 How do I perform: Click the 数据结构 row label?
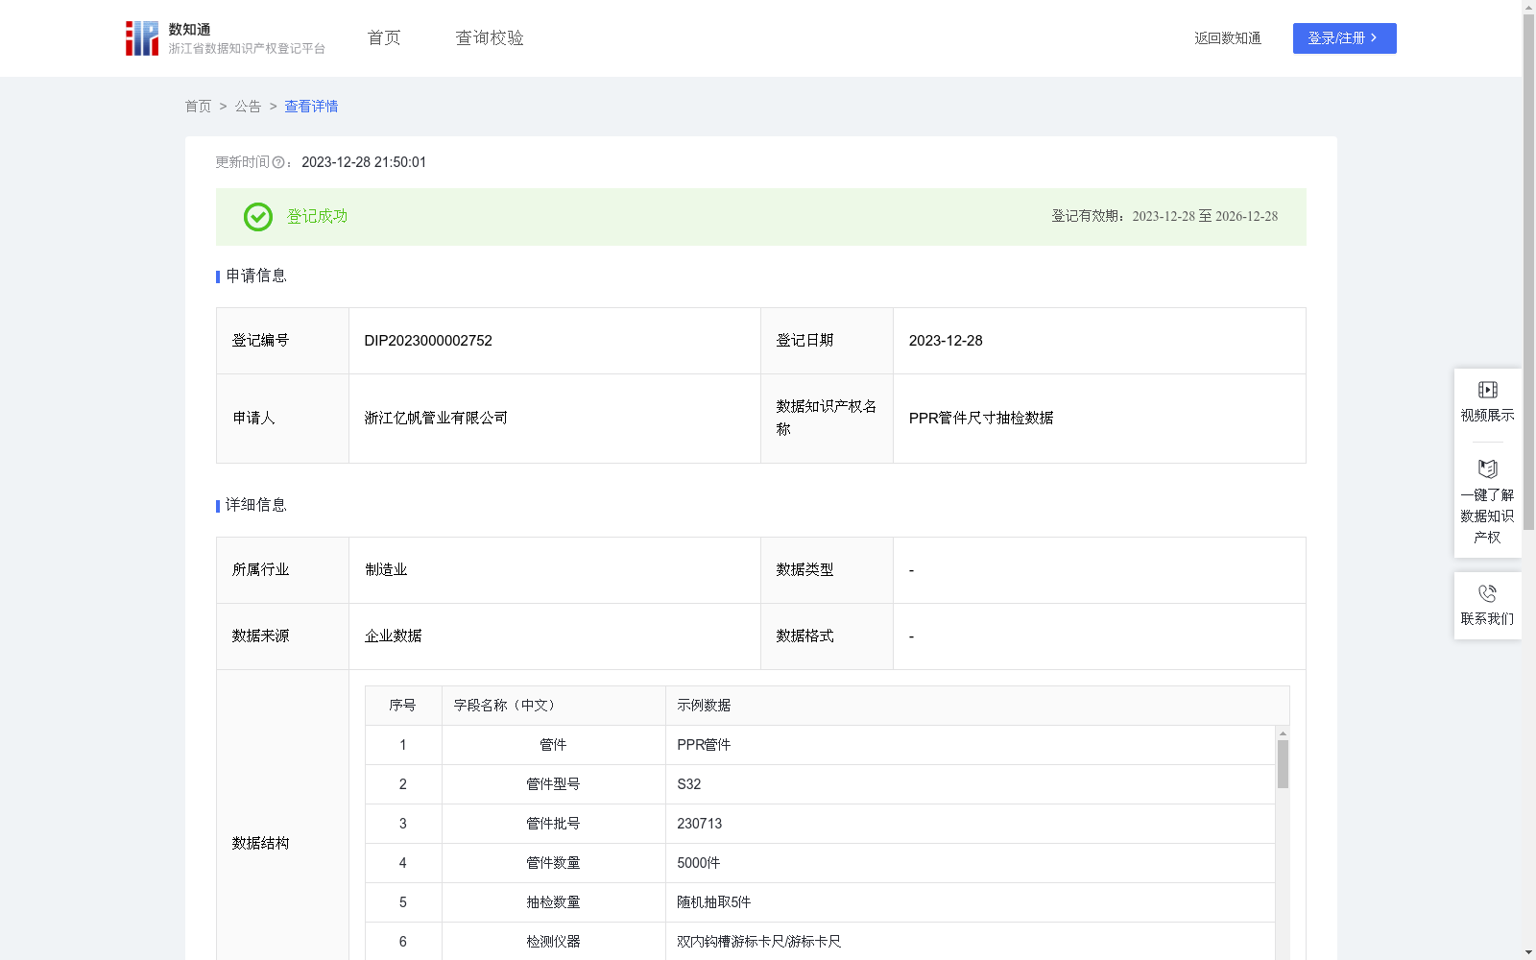(x=260, y=844)
